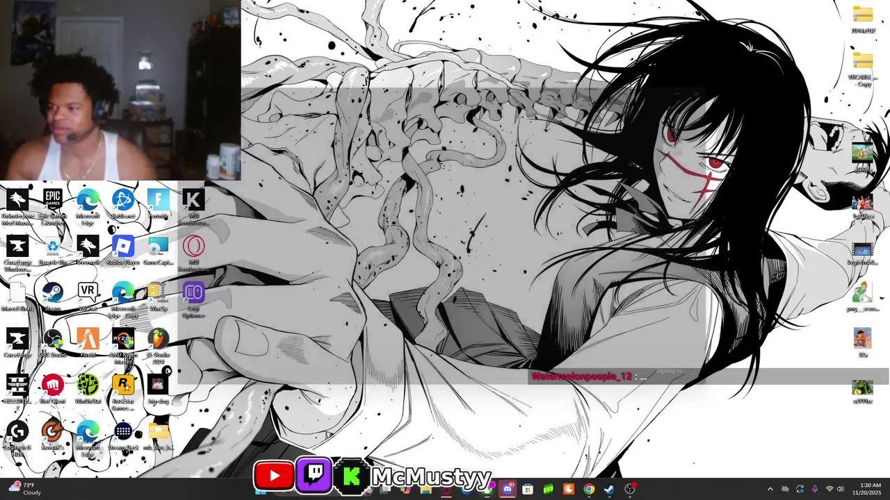This screenshot has width=890, height=500.
Task: Select the png file with green character thumbnail
Action: coord(863,297)
